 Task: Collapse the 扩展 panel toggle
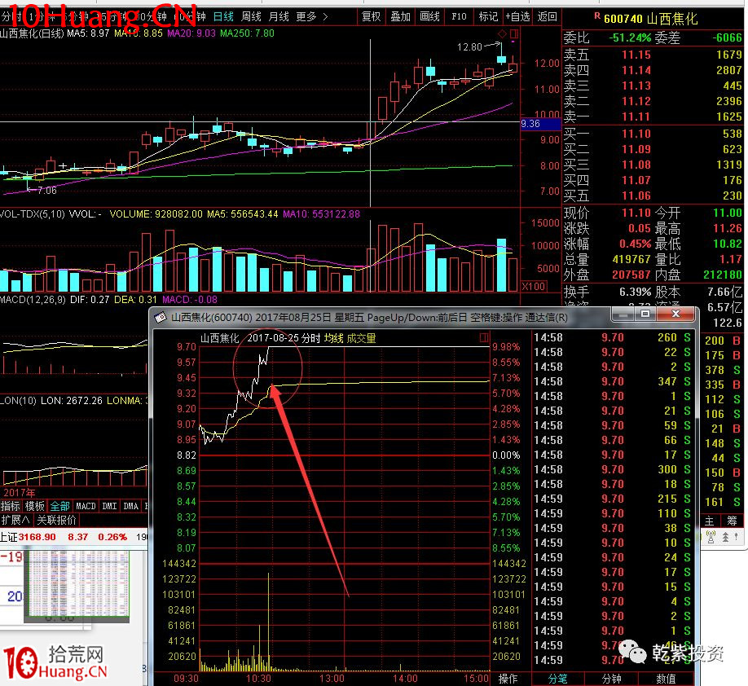[15, 520]
